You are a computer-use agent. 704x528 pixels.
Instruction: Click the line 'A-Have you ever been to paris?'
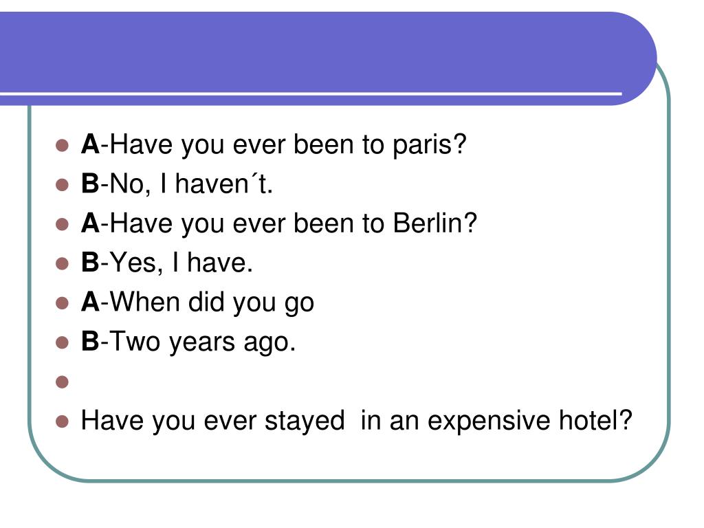coord(274,145)
